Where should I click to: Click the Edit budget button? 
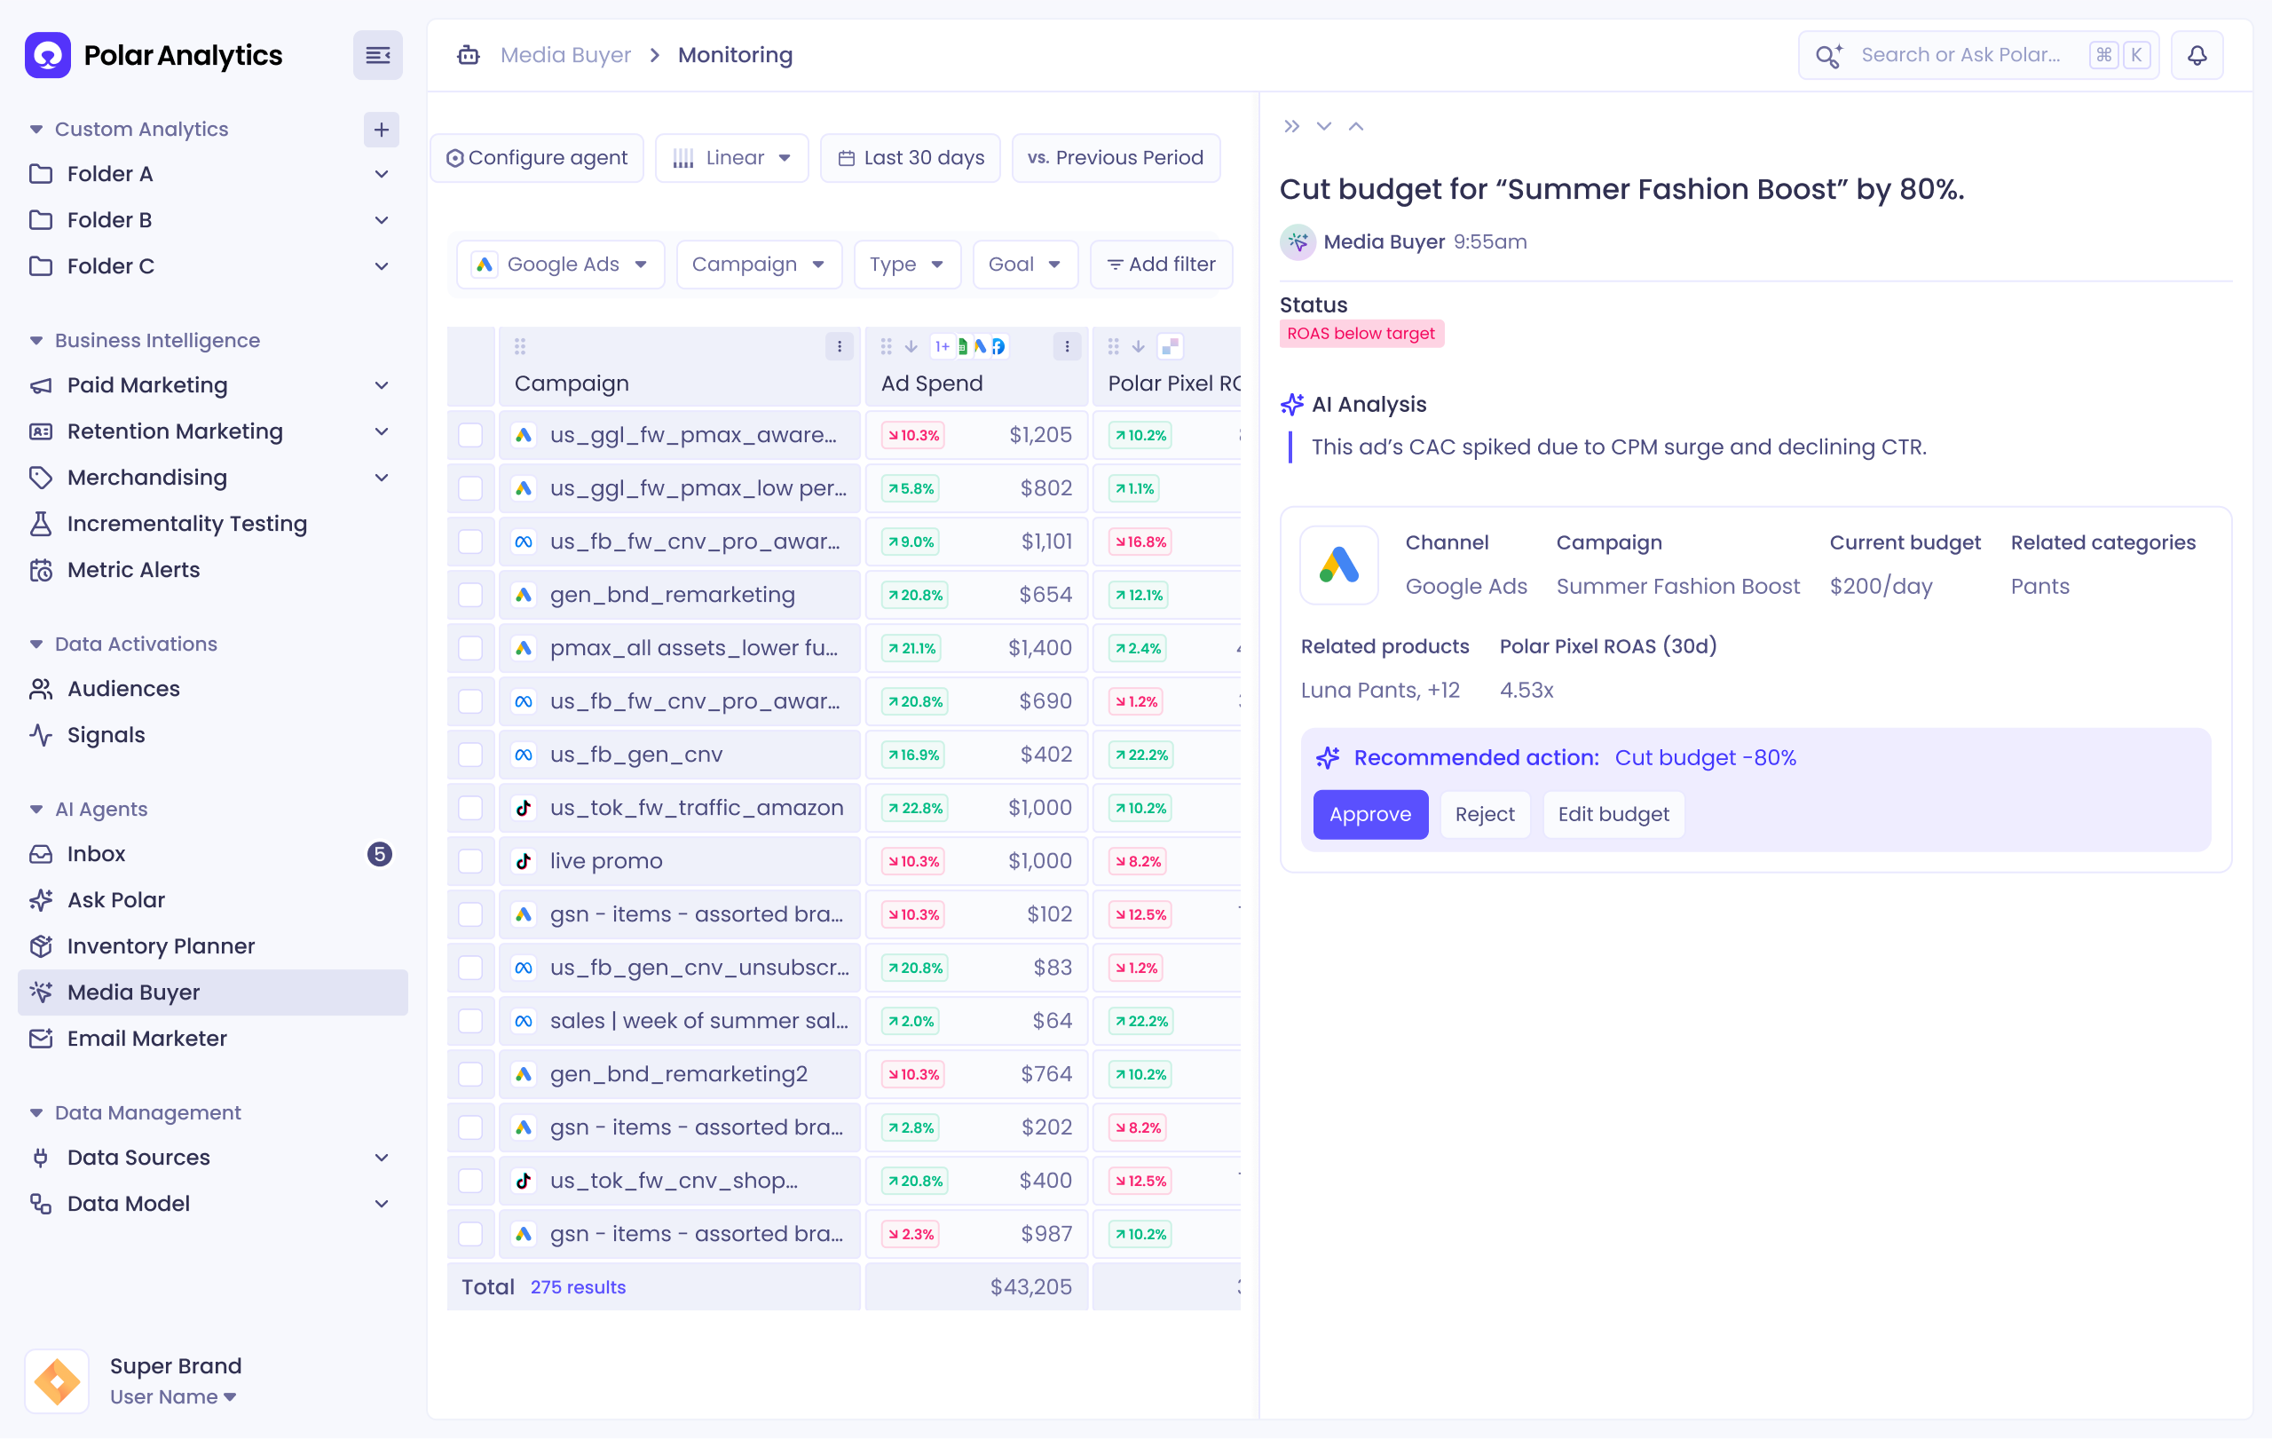1613,814
